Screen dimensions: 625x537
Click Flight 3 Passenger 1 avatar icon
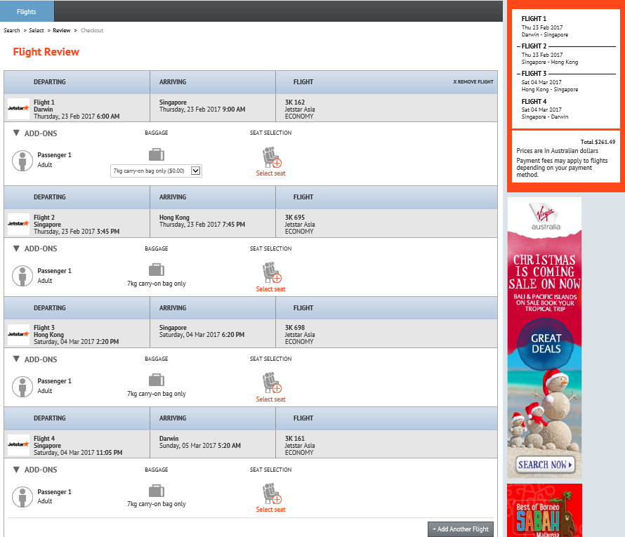[x=22, y=386]
